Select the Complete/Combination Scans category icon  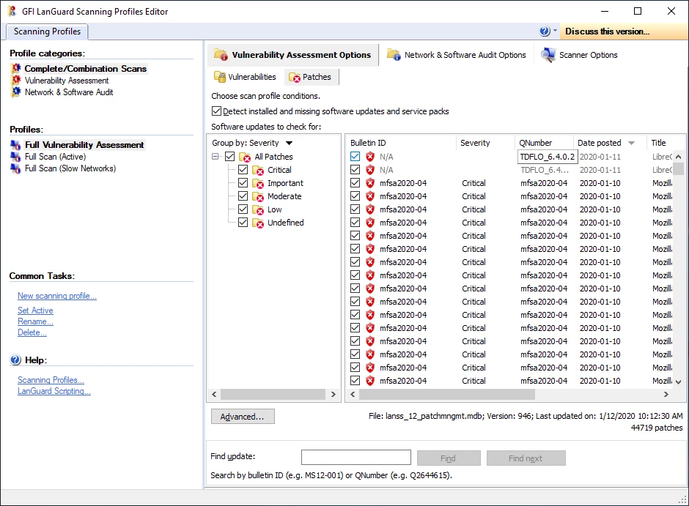pyautogui.click(x=16, y=69)
